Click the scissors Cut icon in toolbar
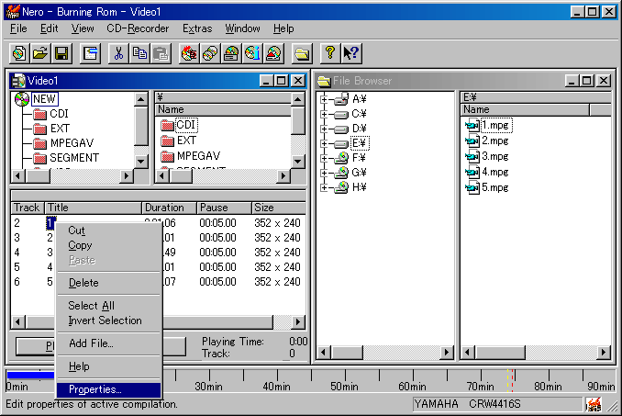 (118, 53)
